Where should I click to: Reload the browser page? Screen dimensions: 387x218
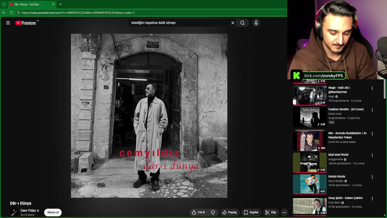tap(11, 13)
